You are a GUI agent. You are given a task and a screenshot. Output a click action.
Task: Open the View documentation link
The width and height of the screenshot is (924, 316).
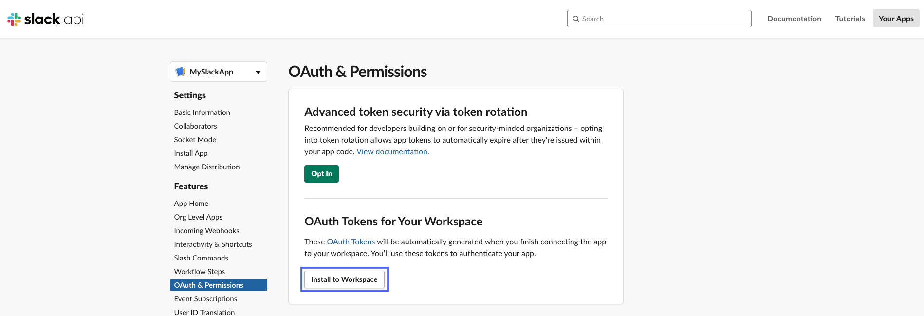pos(392,152)
